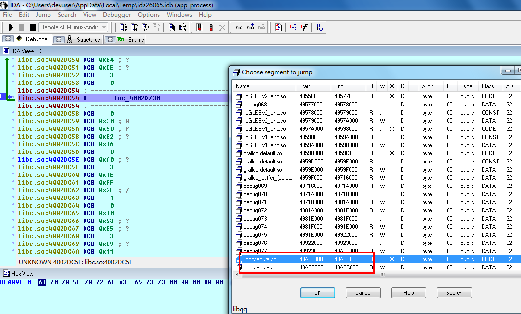
Task: Click the Run Until Return icon
Action: click(x=145, y=27)
